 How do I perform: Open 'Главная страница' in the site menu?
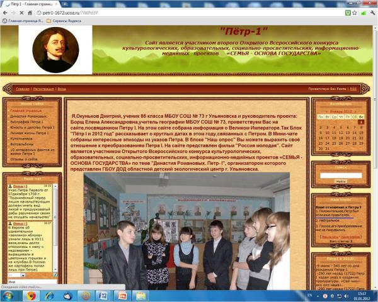pos(26,111)
